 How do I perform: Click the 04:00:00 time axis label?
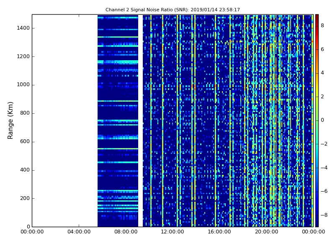coord(79,232)
